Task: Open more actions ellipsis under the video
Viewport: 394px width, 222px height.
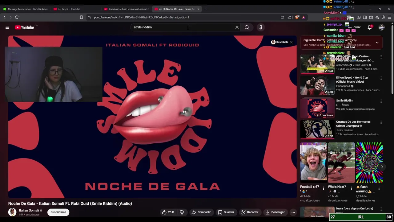Action: coord(293,212)
